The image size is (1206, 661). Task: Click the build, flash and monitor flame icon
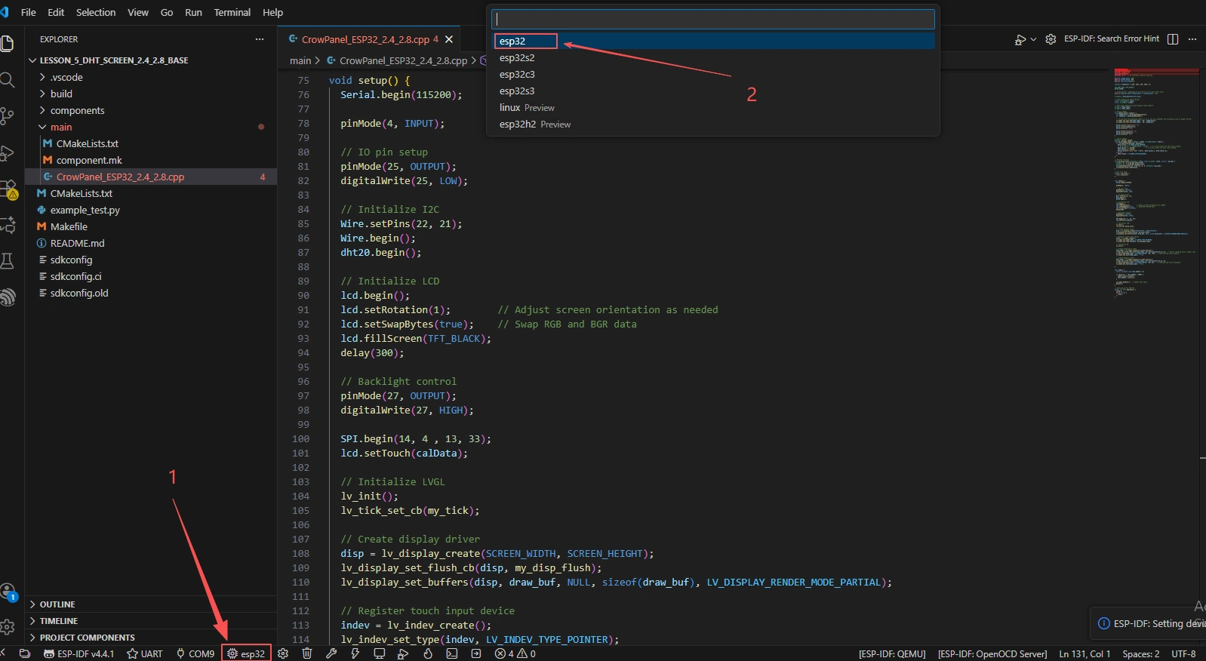(x=428, y=653)
